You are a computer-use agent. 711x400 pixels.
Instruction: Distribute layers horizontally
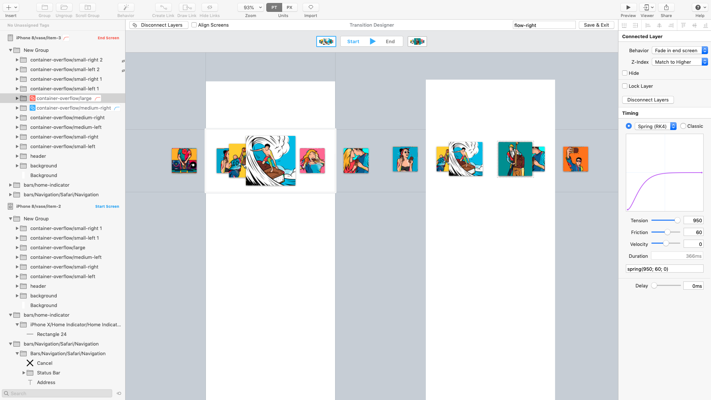pos(624,25)
